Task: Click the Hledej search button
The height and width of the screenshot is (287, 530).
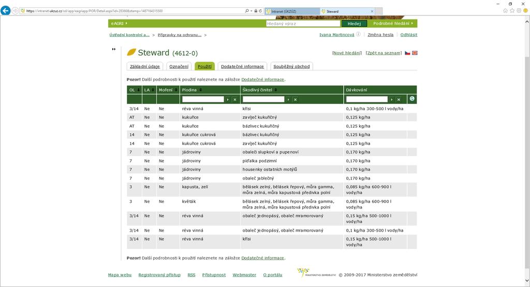Action: point(354,24)
